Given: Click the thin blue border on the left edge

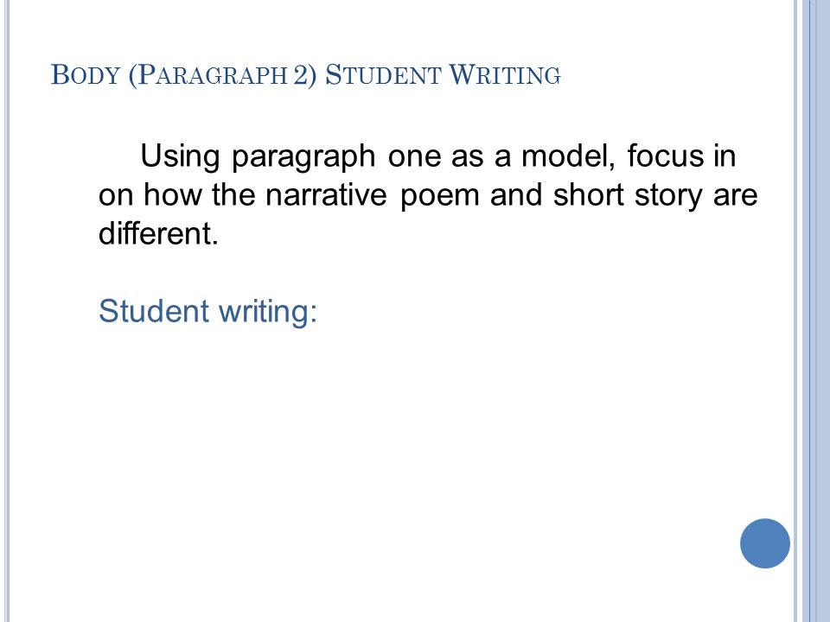Looking at the screenshot, I should (x=7, y=311).
